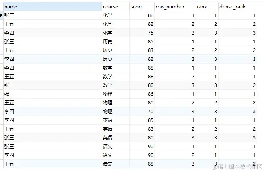The width and height of the screenshot is (264, 172).
Task: Click the dense_rank column header
Action: (x=238, y=7)
